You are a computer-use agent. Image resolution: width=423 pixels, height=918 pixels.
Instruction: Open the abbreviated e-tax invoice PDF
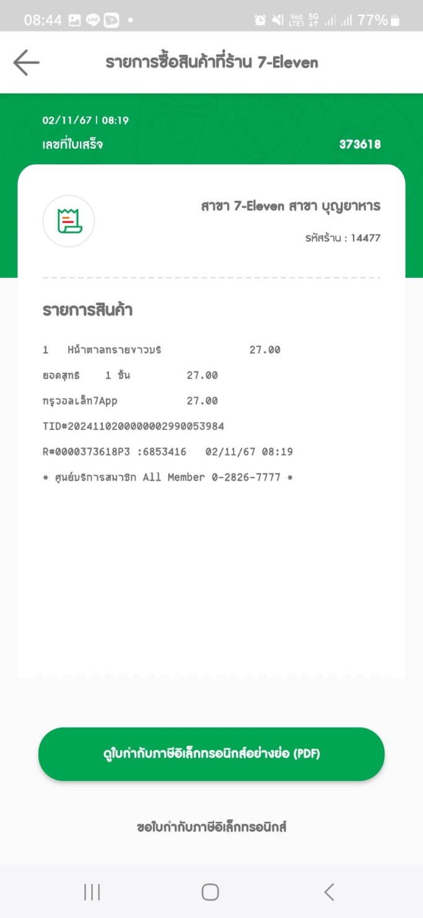click(211, 754)
